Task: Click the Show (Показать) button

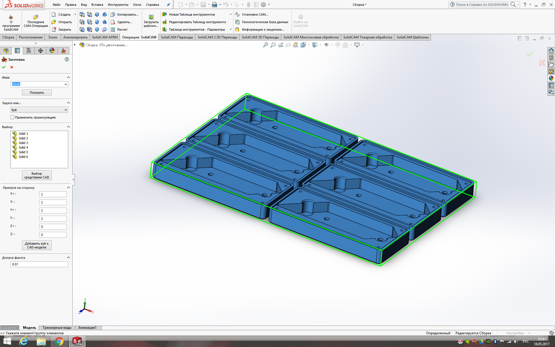Action: [x=37, y=93]
